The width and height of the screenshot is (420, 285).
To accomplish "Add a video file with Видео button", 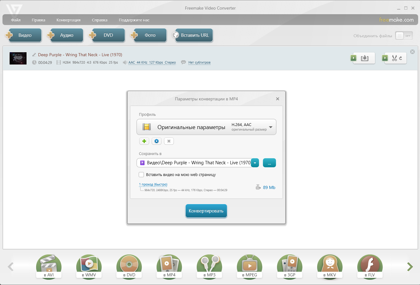I will tap(23, 35).
